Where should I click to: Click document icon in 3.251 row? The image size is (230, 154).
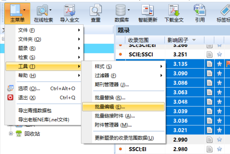tap(209, 54)
